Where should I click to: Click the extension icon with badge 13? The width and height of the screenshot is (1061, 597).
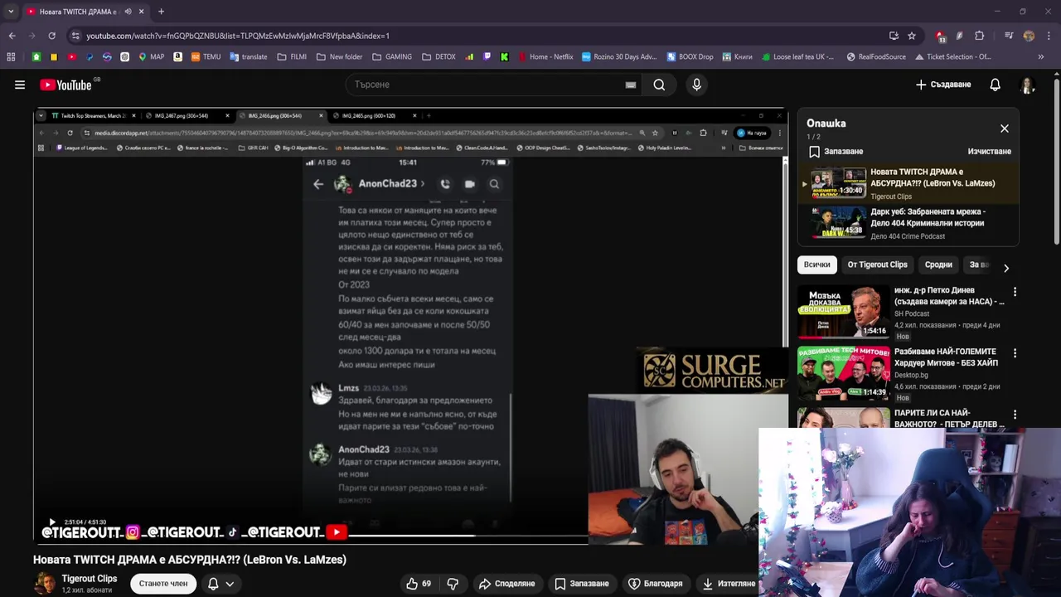pyautogui.click(x=941, y=36)
